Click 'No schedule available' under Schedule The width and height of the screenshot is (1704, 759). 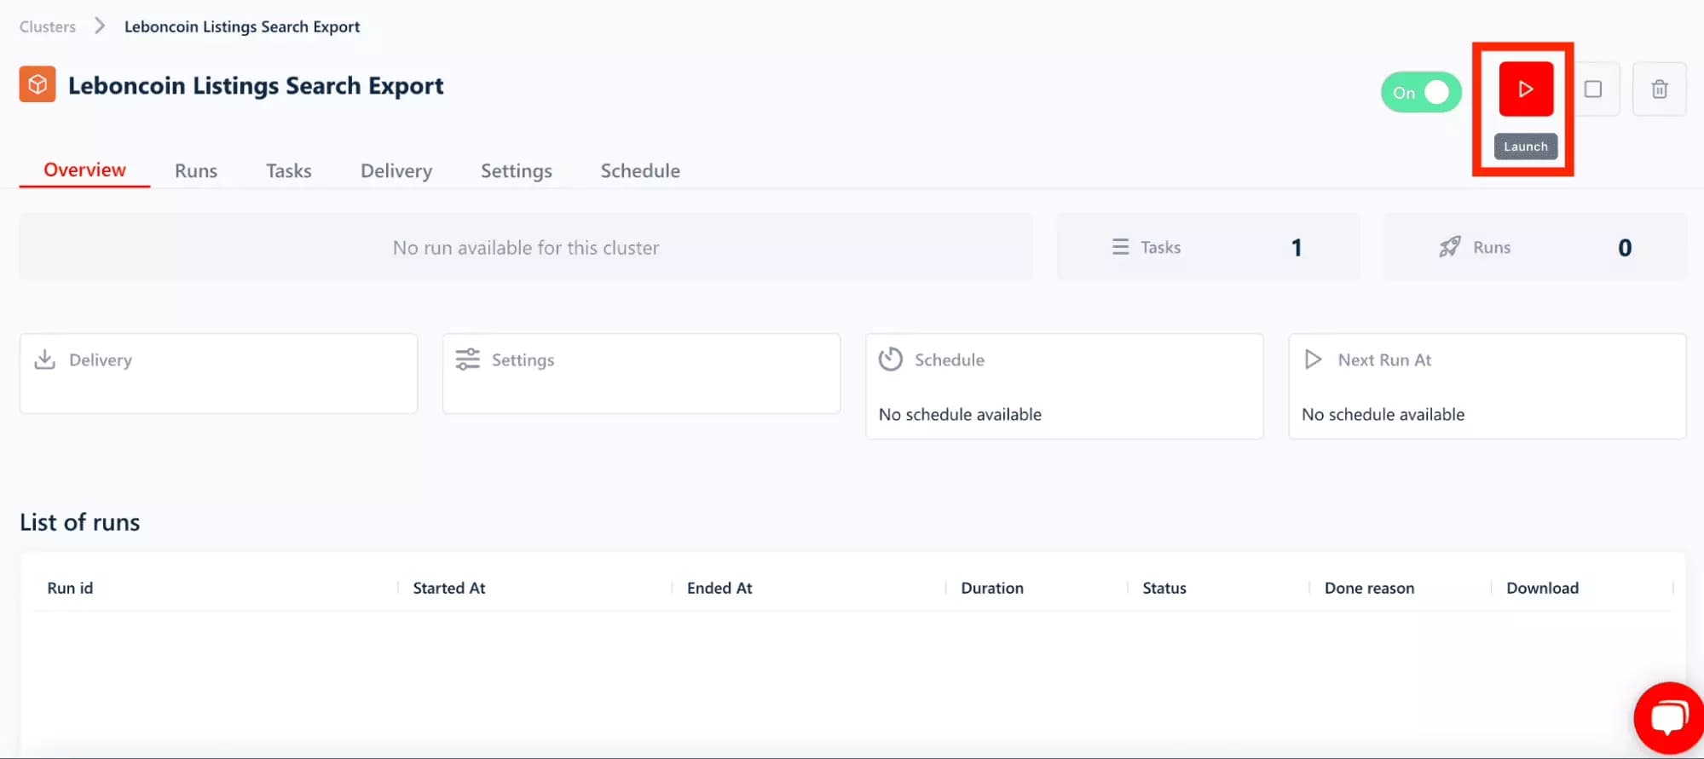[960, 414]
